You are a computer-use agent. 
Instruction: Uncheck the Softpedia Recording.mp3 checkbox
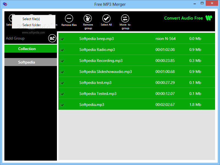(x=62, y=61)
